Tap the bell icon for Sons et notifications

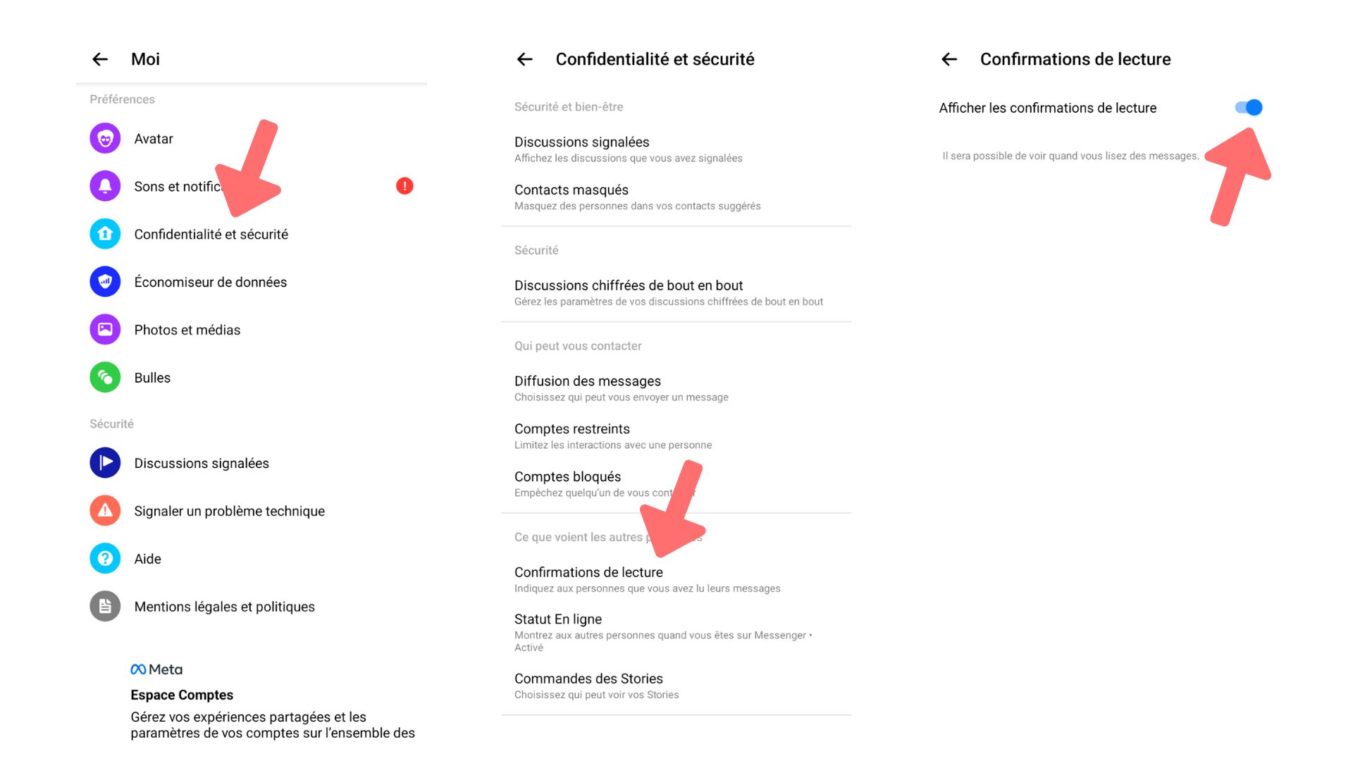(105, 186)
